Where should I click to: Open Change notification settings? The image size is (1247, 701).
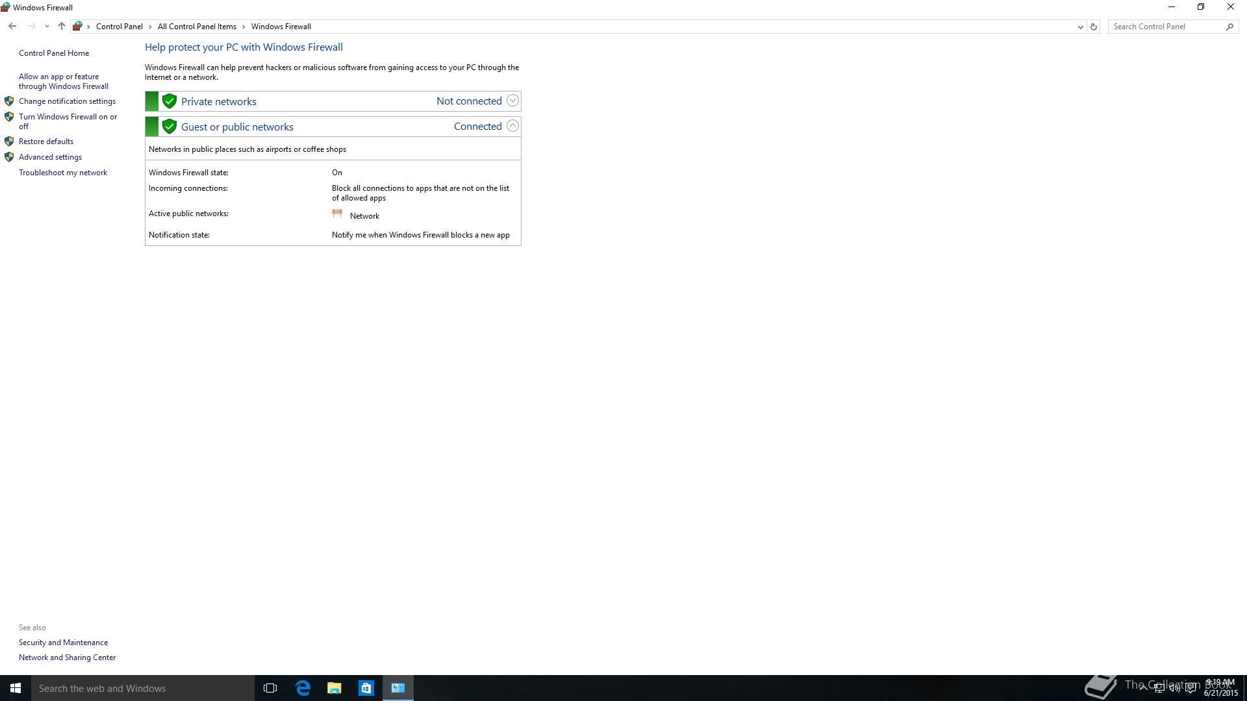coord(67,101)
